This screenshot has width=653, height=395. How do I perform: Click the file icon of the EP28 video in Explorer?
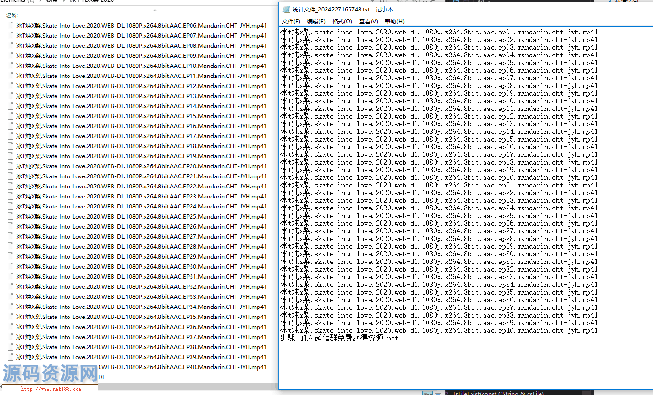point(11,246)
